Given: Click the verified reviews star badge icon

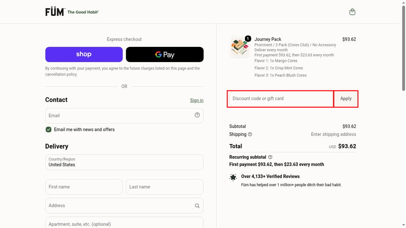Looking at the screenshot, I should (x=233, y=177).
